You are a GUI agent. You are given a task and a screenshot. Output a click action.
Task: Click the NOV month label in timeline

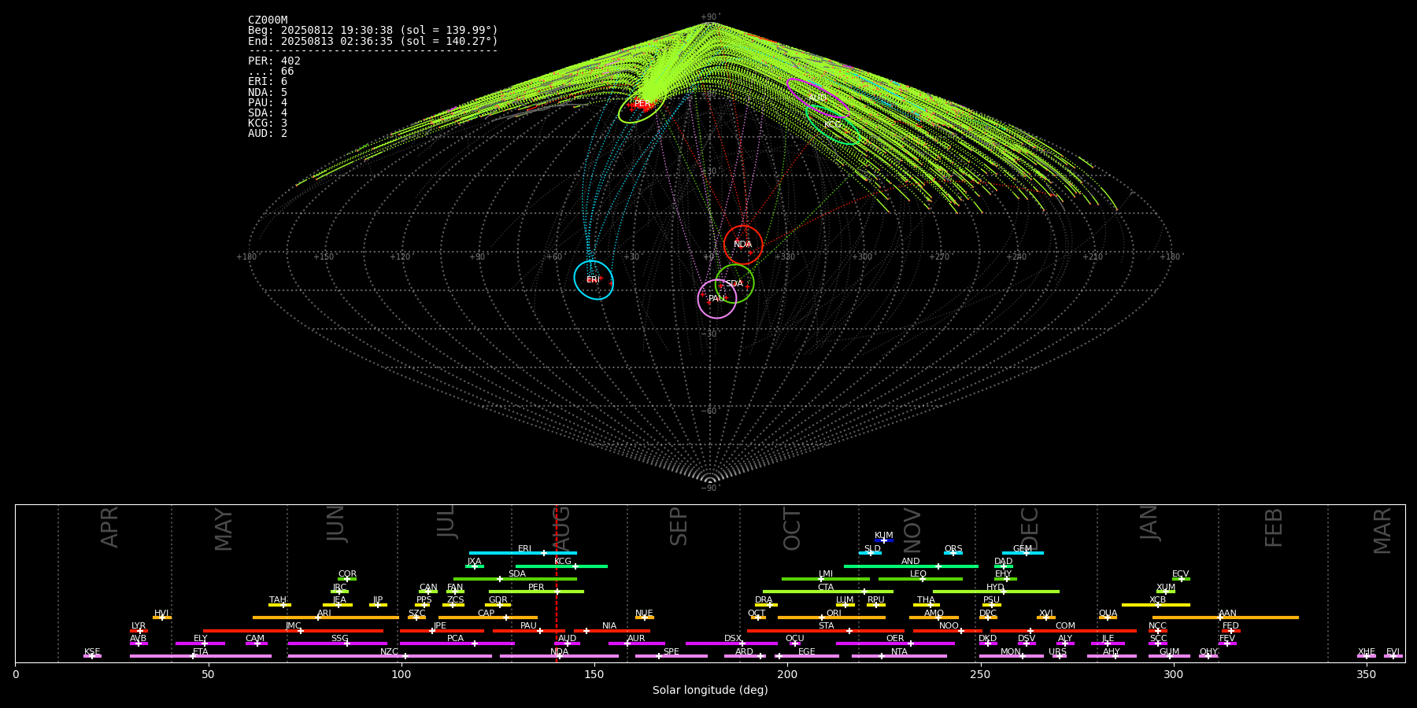[912, 530]
